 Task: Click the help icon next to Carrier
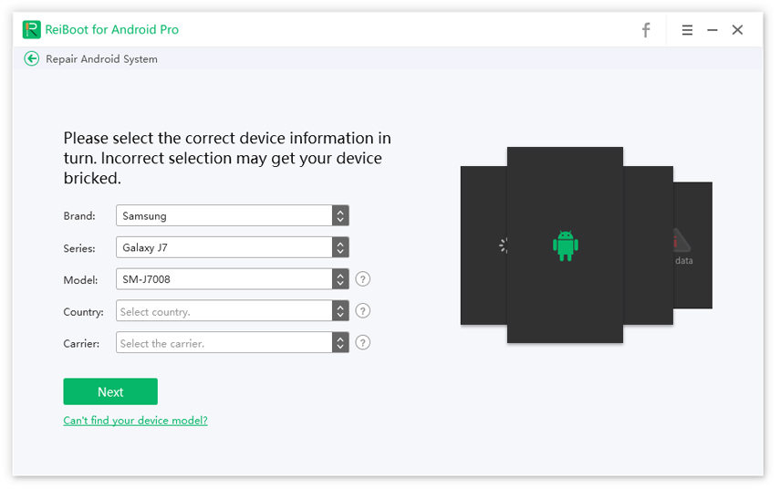(x=363, y=343)
